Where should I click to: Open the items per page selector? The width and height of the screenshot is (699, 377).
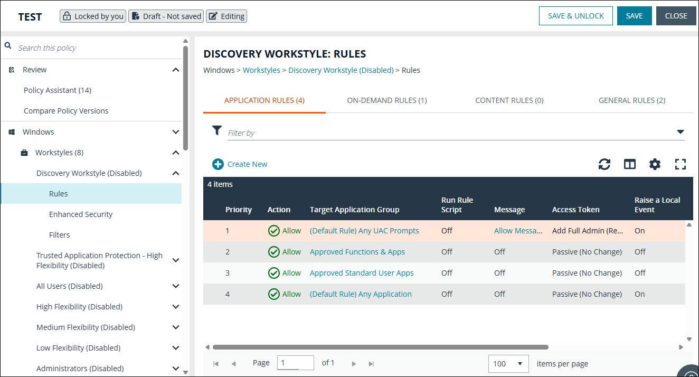(x=508, y=363)
